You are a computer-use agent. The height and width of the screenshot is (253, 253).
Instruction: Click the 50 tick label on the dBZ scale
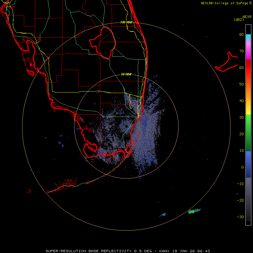click(x=241, y=84)
